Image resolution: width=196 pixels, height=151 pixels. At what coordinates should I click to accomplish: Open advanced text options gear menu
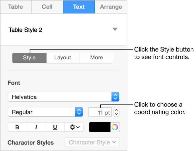(x=74, y=127)
